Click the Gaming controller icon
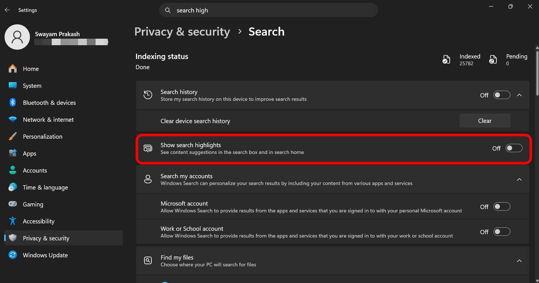The height and width of the screenshot is (283, 539). (x=13, y=204)
